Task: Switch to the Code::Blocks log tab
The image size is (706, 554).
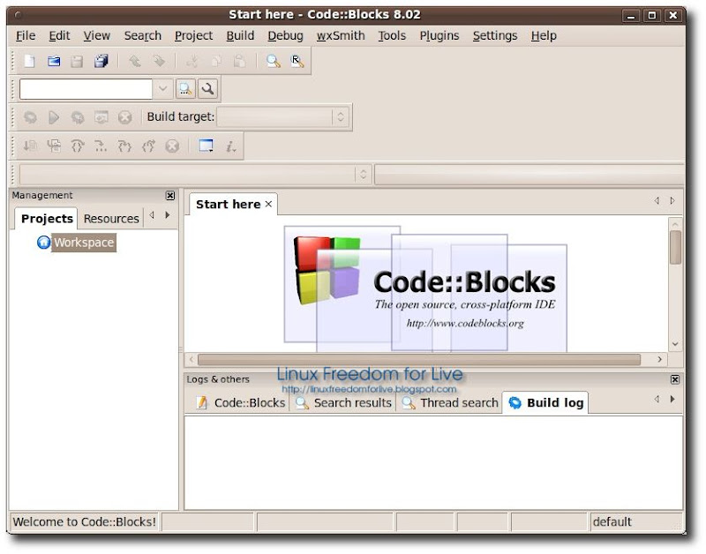Action: (241, 403)
